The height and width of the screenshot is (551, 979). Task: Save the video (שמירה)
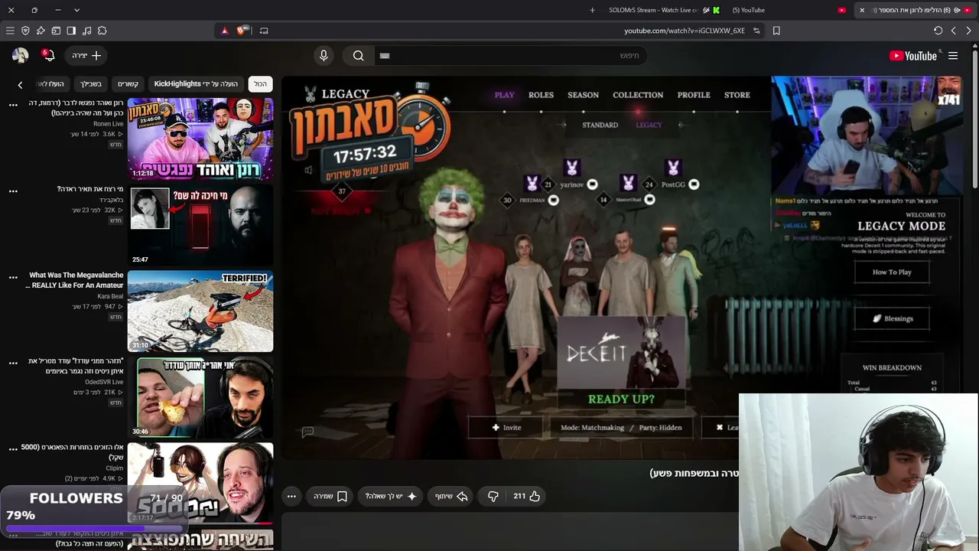[330, 496]
